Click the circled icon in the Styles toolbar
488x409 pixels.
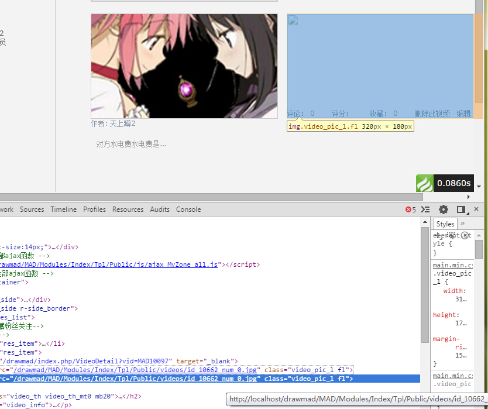pos(465,235)
